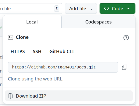Switch to the Local tab

click(x=32, y=22)
